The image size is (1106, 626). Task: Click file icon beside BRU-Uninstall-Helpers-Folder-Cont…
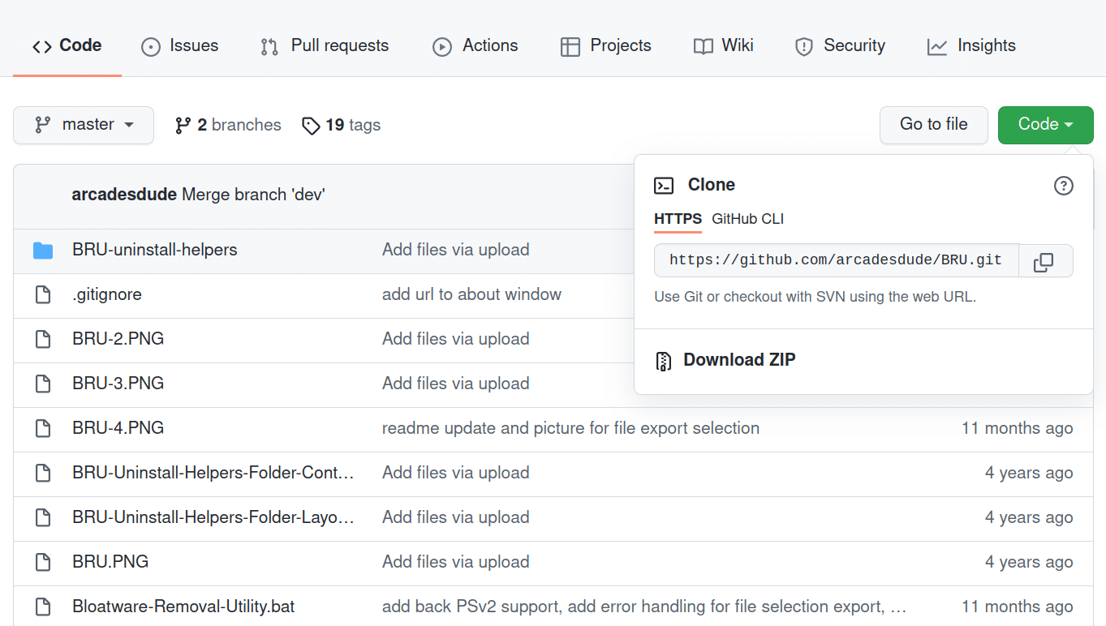click(43, 473)
